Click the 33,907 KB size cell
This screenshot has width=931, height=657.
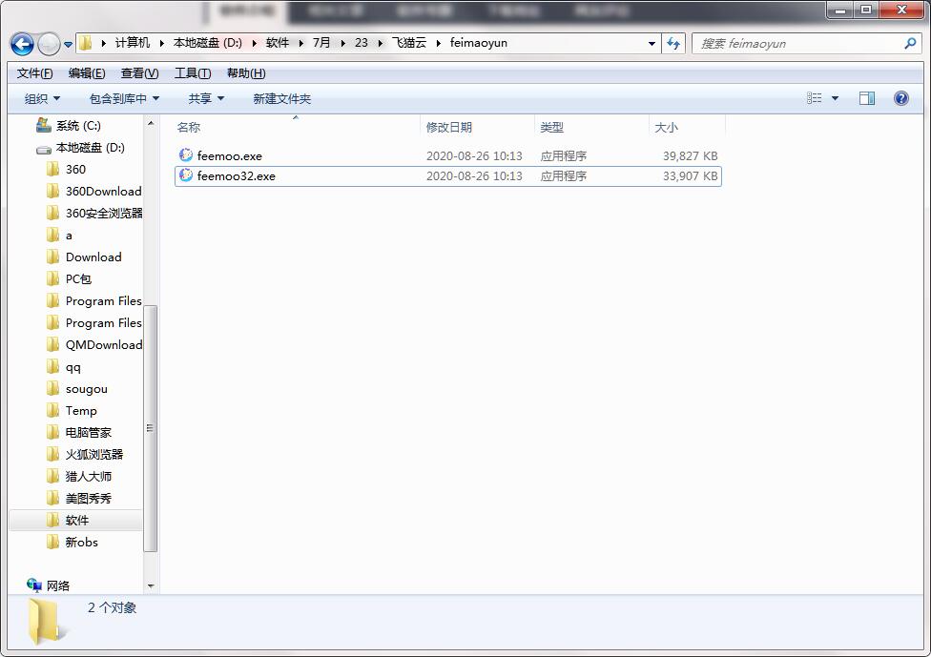(x=690, y=176)
